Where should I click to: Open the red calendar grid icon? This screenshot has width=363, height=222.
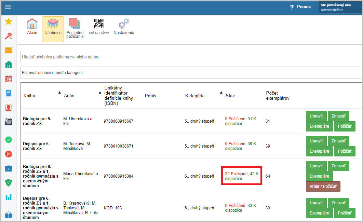pos(9,79)
